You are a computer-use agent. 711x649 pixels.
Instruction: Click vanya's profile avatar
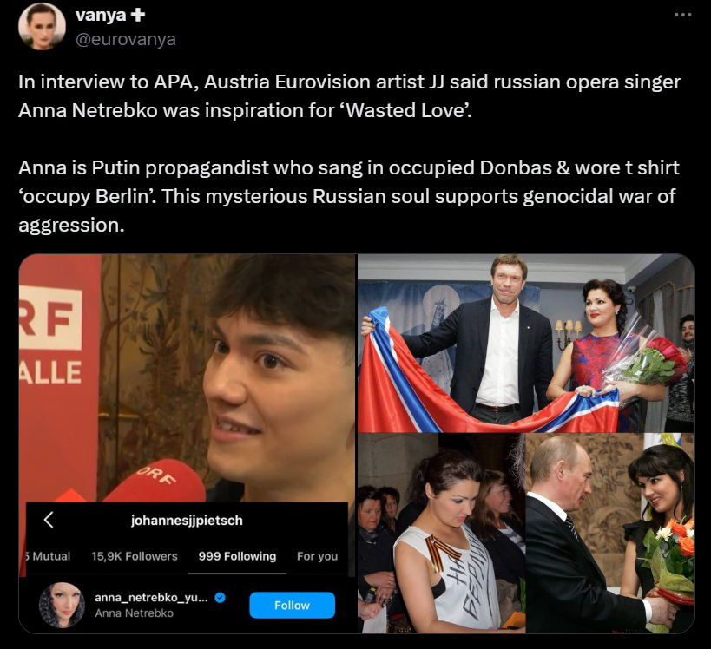coord(42,26)
